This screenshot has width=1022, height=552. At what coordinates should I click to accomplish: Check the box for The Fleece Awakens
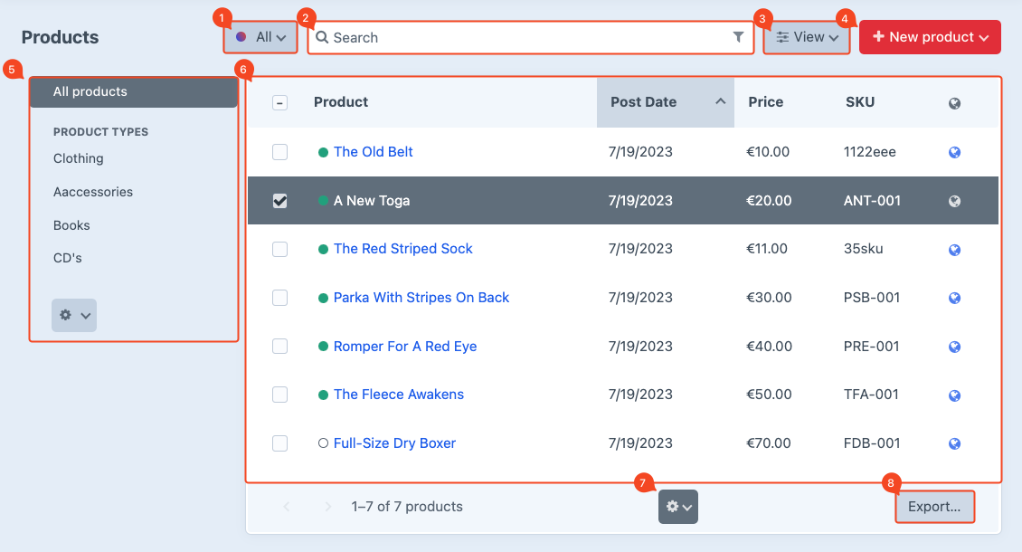pyautogui.click(x=280, y=395)
